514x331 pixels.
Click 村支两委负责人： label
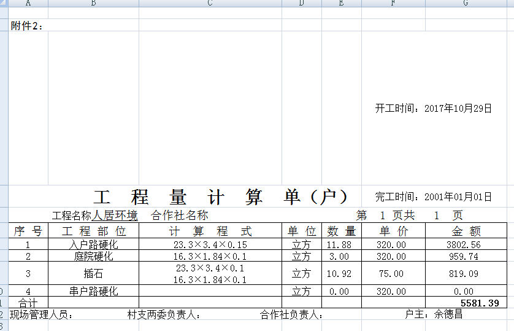tap(164, 315)
